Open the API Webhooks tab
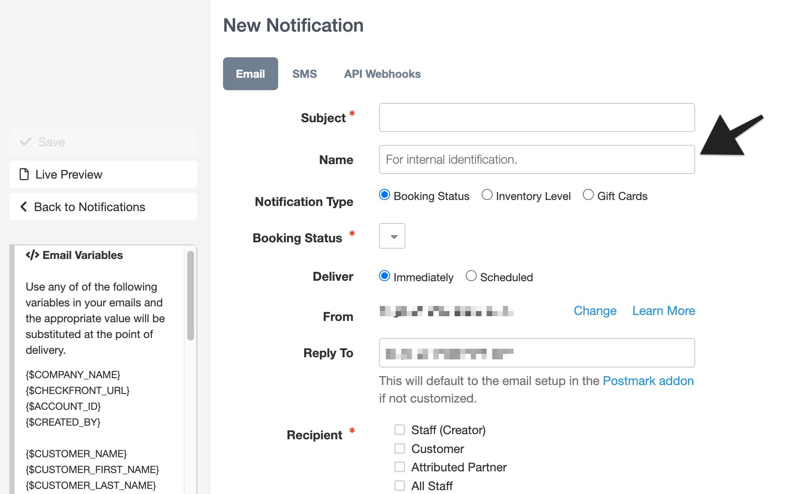 click(x=382, y=74)
